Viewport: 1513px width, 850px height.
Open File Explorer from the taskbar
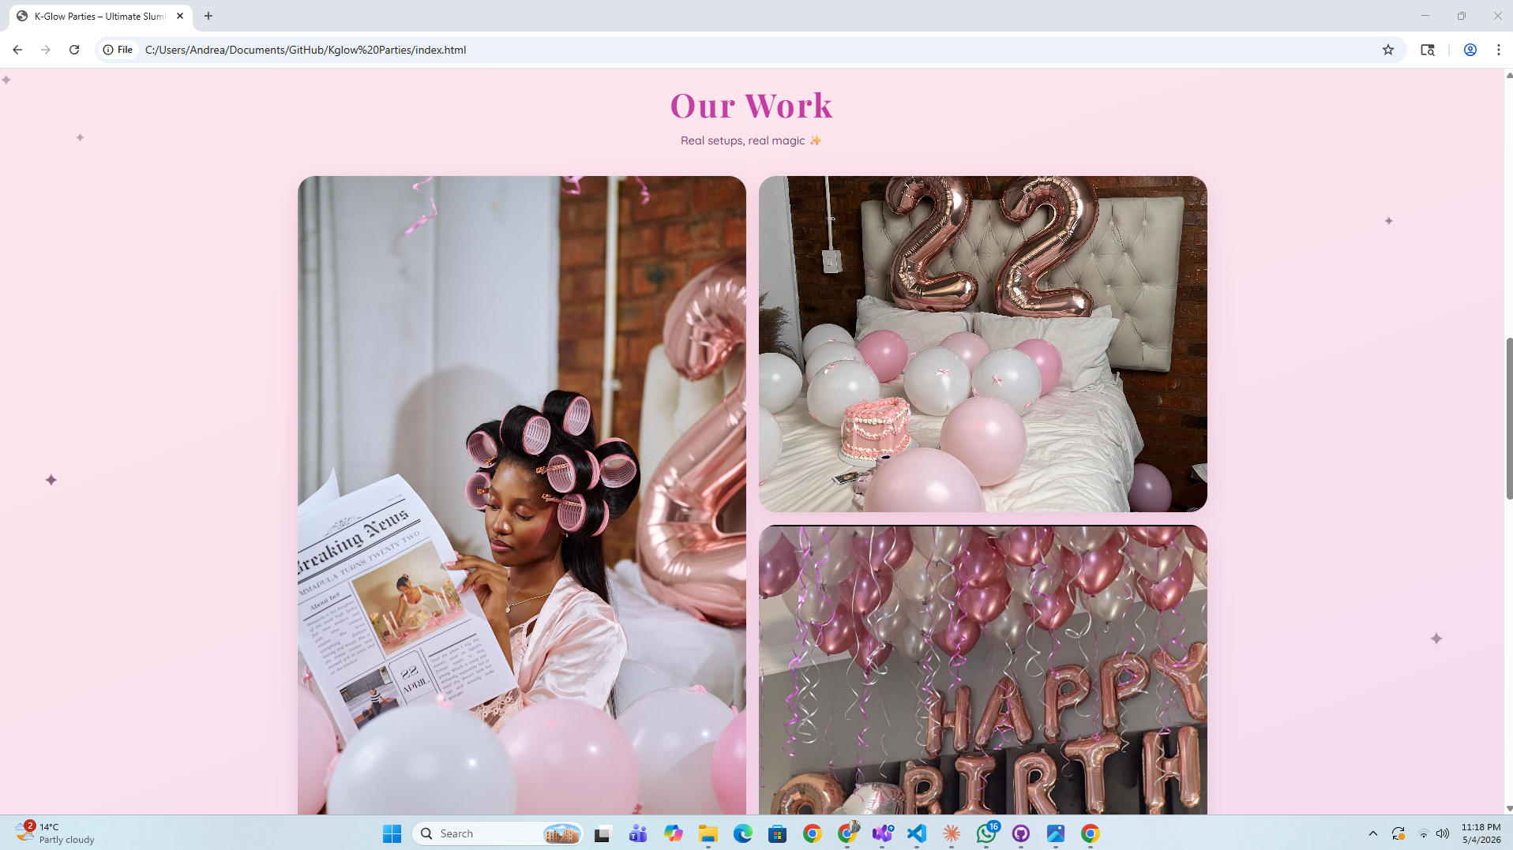tap(708, 833)
